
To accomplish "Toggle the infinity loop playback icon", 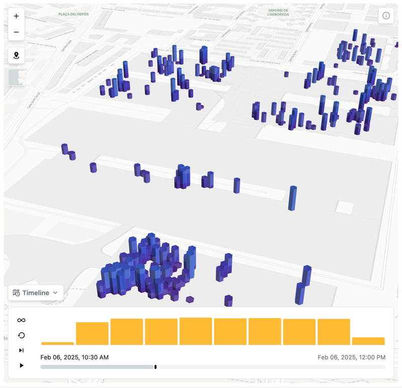I will tap(21, 320).
